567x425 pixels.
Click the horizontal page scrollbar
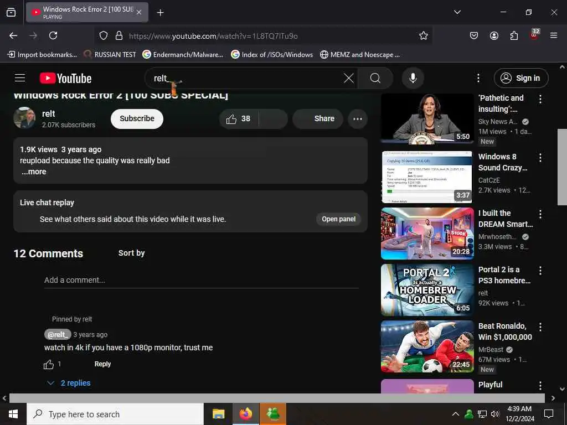(277, 398)
